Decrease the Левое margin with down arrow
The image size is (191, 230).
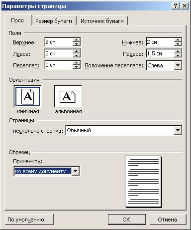tap(77, 55)
